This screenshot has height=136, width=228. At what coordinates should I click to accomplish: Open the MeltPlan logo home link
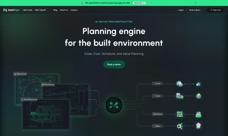coord(11,10)
